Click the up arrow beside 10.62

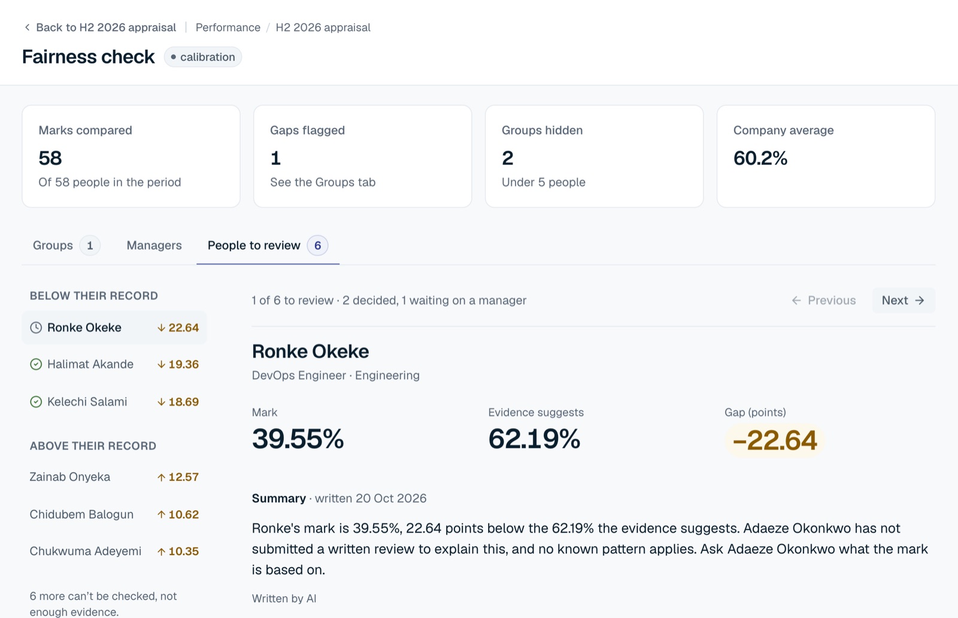pos(161,514)
